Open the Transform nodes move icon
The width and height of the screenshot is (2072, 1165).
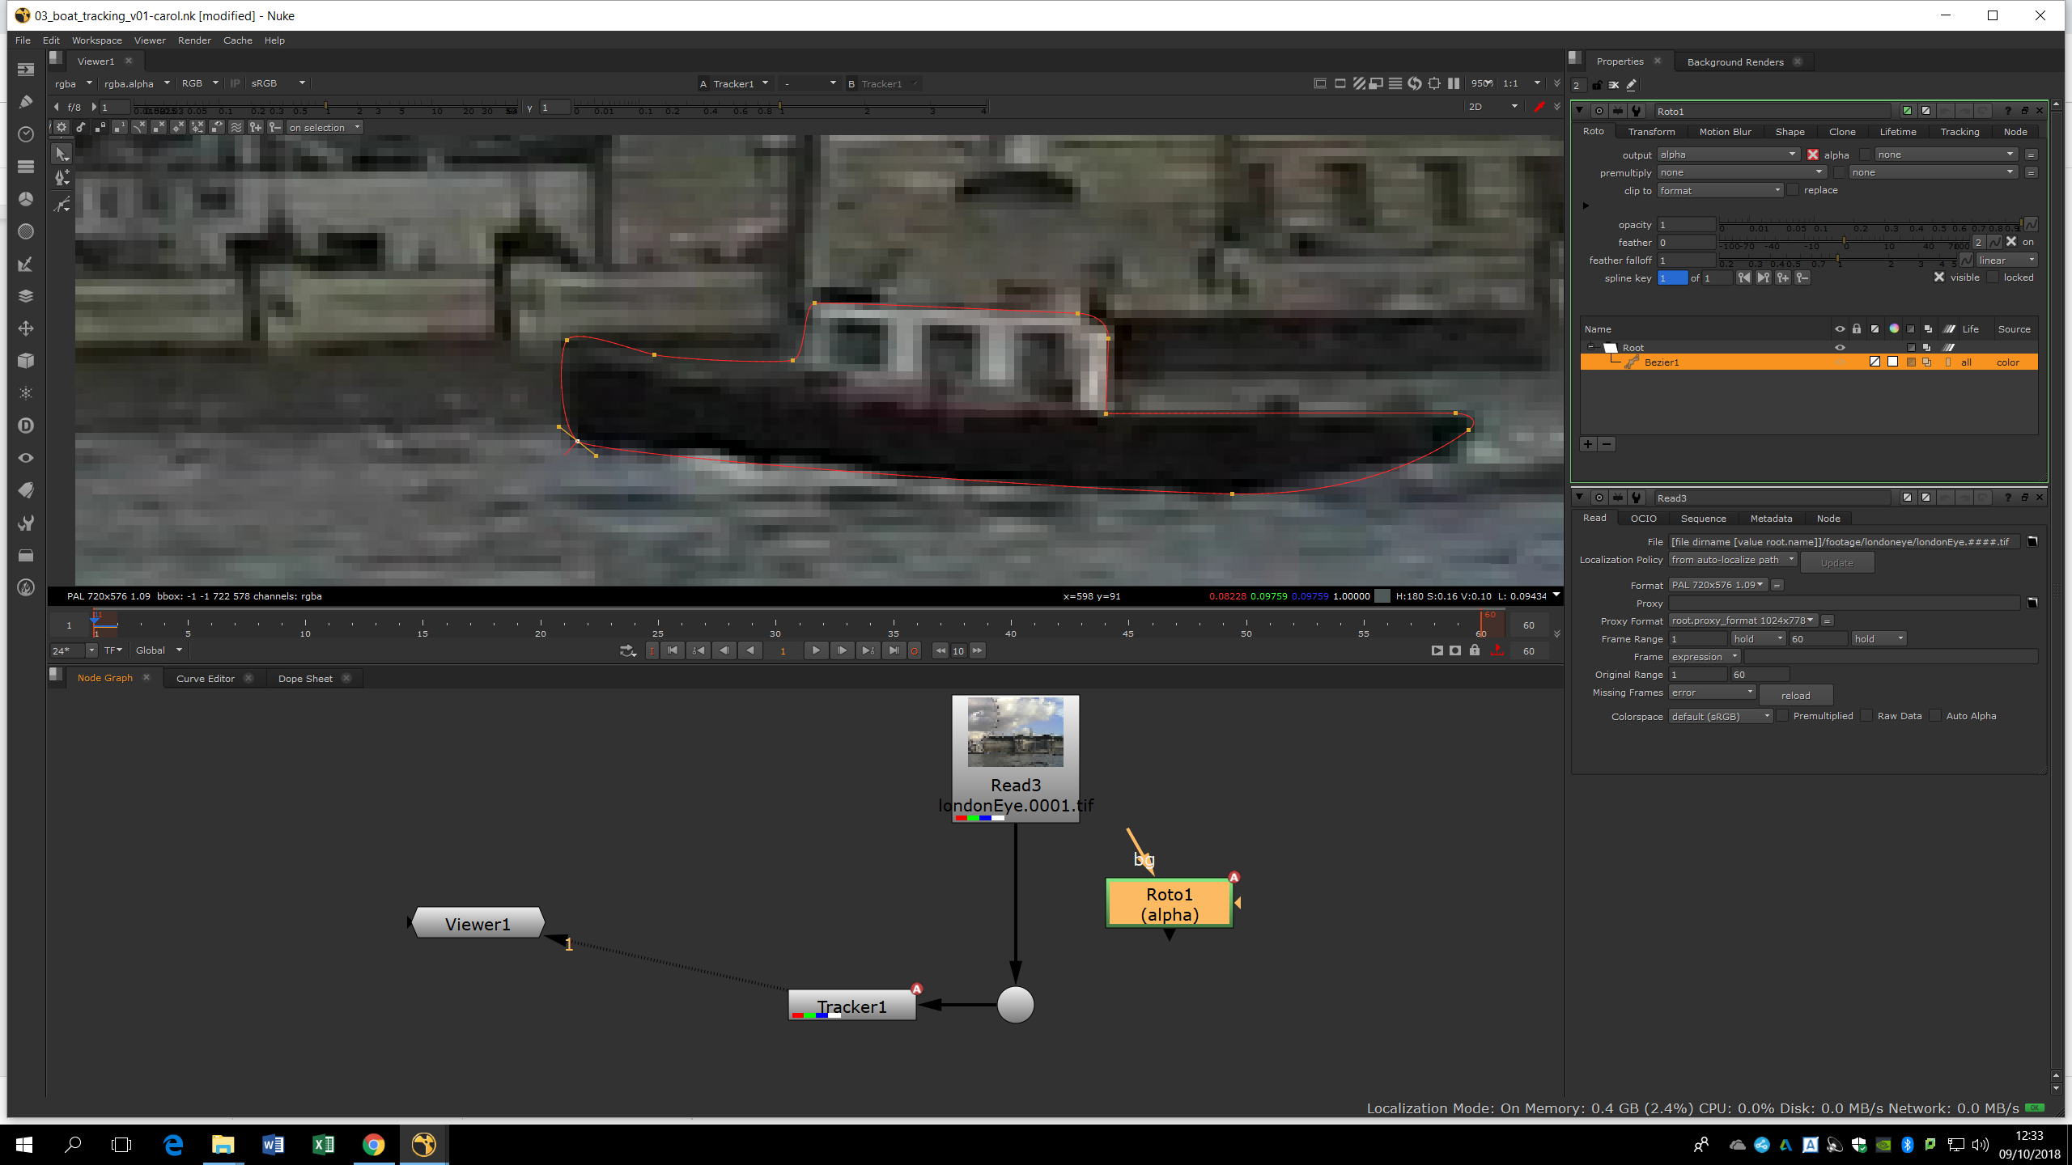click(x=25, y=328)
